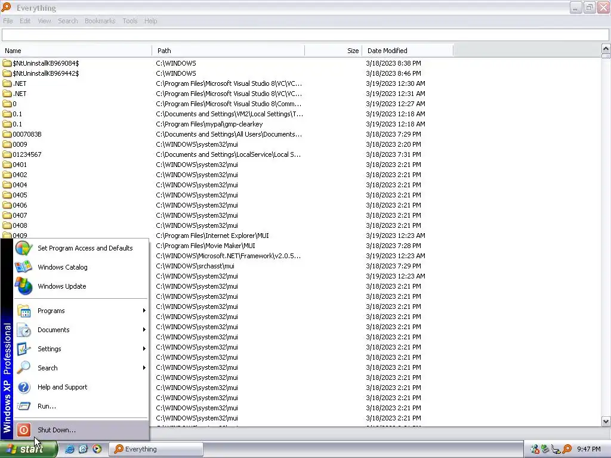Open Windows Catalog from Start menu

pos(81,267)
